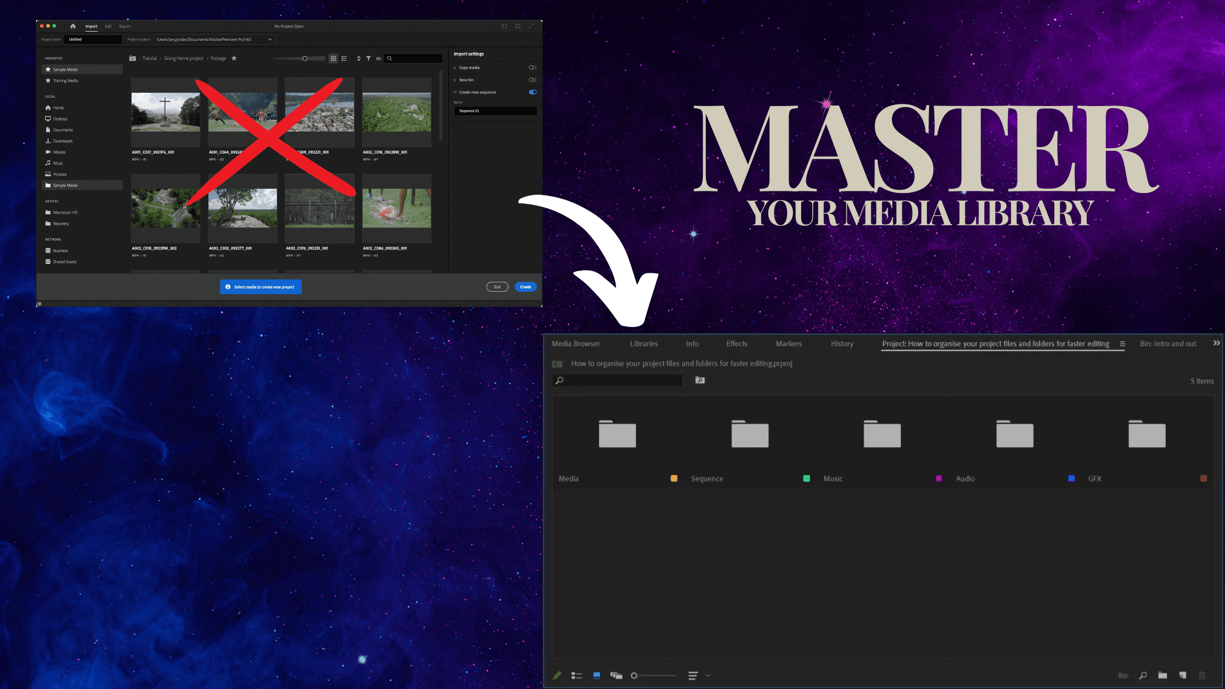Image resolution: width=1225 pixels, height=689 pixels.
Task: Open the Media Browser panel
Action: (x=575, y=343)
